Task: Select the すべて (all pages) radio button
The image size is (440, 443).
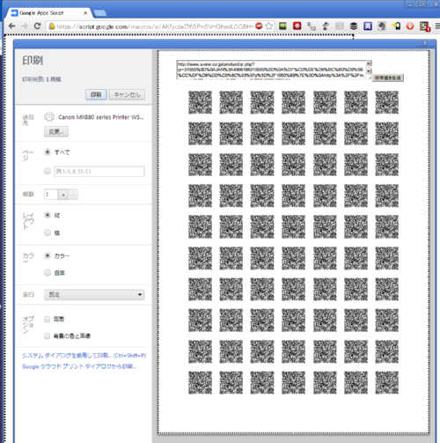Action: pyautogui.click(x=48, y=152)
